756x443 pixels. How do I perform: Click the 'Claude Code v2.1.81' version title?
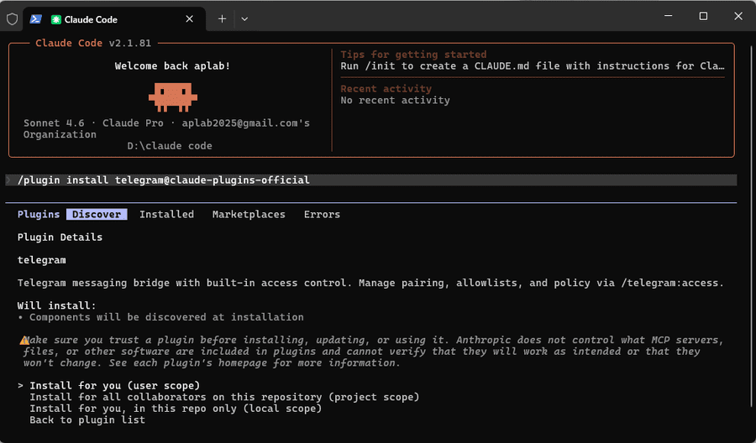pyautogui.click(x=93, y=44)
